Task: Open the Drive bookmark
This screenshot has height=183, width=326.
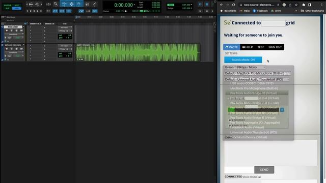Action: coord(276,11)
